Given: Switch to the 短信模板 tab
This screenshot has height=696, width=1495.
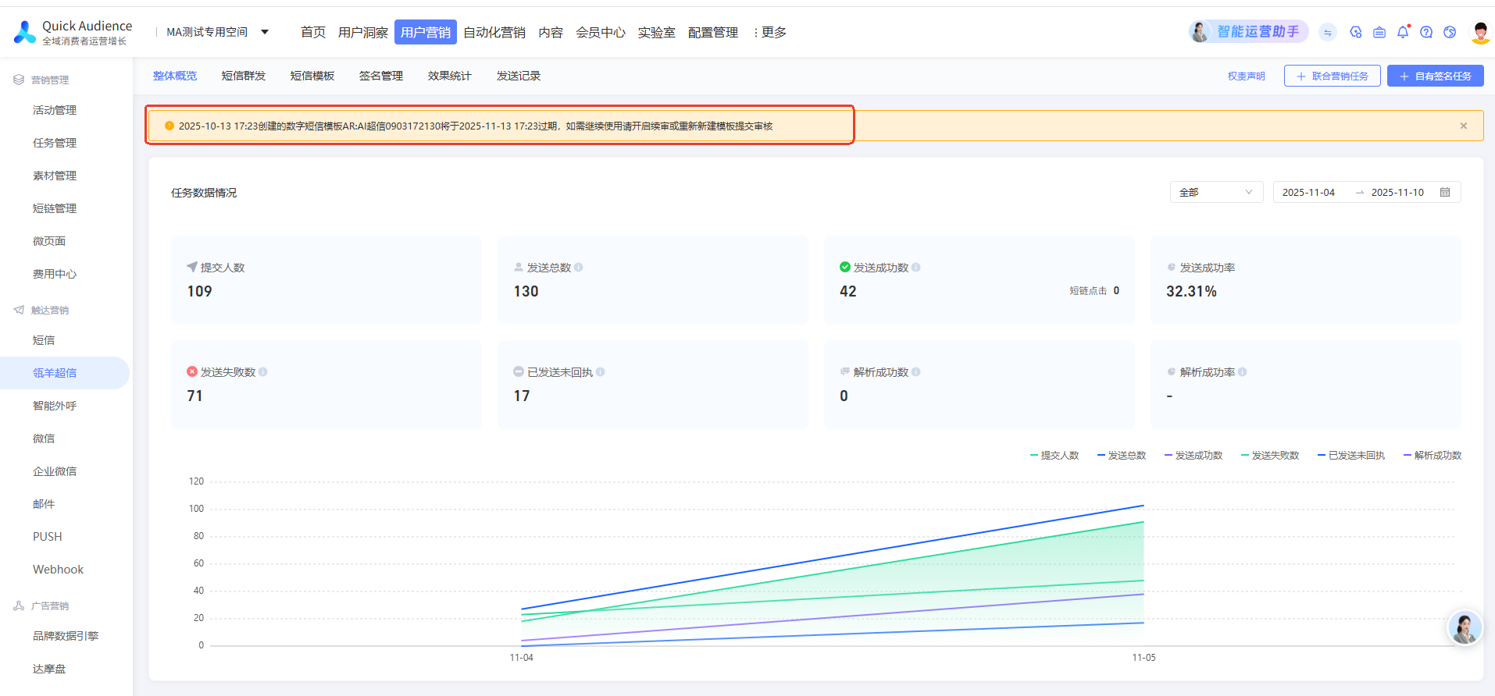Looking at the screenshot, I should coord(312,76).
